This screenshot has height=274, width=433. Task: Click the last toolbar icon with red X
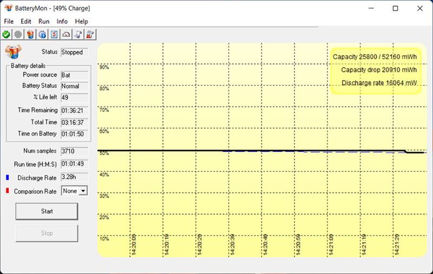90,34
